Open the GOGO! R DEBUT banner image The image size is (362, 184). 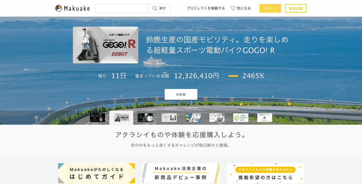(105, 45)
